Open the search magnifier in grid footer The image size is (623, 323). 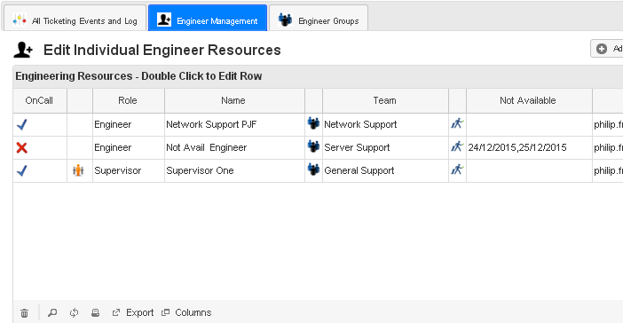coord(52,312)
